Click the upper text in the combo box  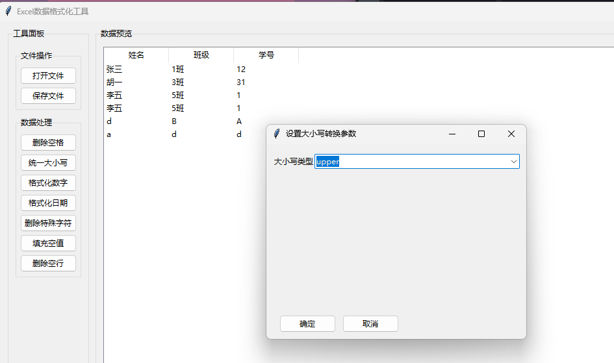coord(327,162)
